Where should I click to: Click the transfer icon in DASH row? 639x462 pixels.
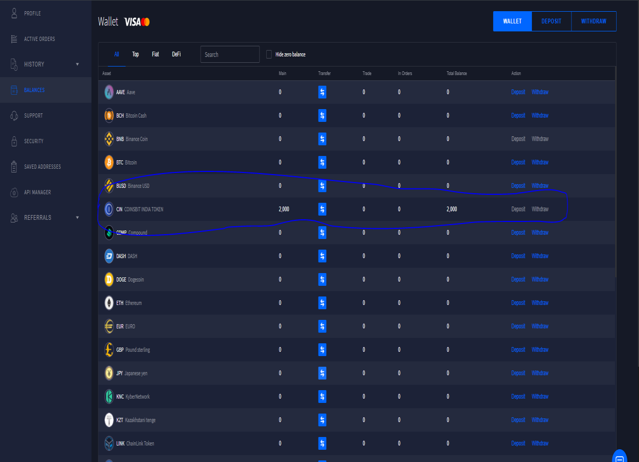pos(322,256)
